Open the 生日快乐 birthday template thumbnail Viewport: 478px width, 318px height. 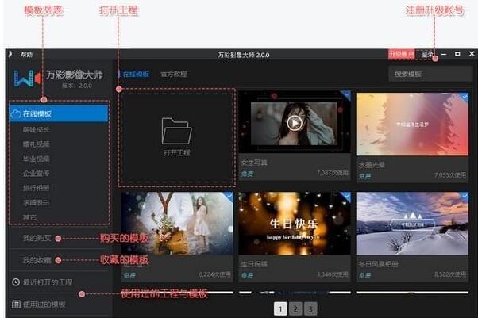coord(294,224)
